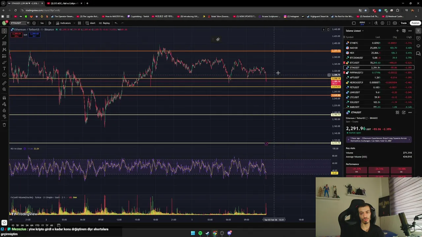Select BTCUSDT in the watchlist

[x=378, y=63]
